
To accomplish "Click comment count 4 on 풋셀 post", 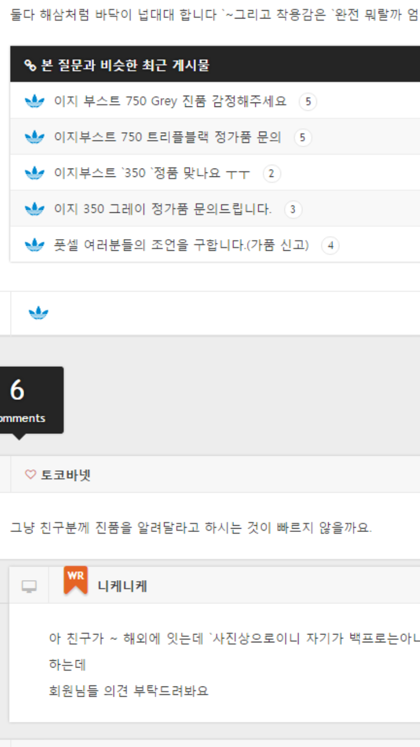I will (x=330, y=246).
